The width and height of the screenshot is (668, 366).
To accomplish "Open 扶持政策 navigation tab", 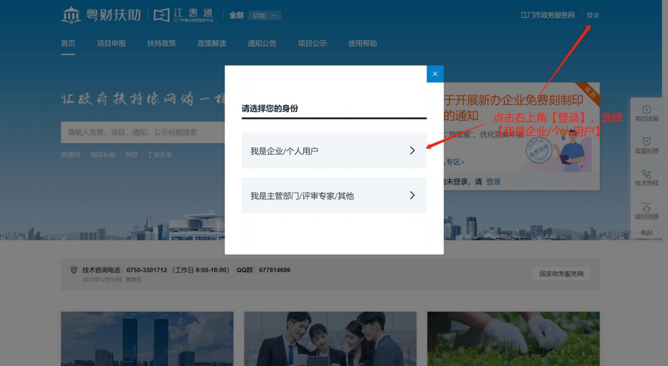I will pyautogui.click(x=162, y=43).
